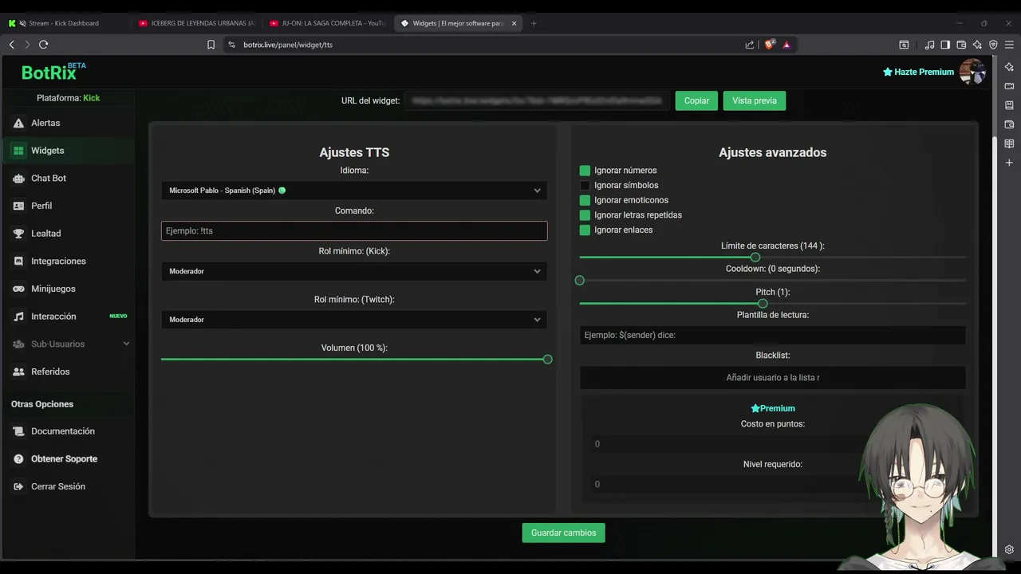Open the Idioma voice dropdown
Image resolution: width=1021 pixels, height=574 pixels.
point(354,191)
